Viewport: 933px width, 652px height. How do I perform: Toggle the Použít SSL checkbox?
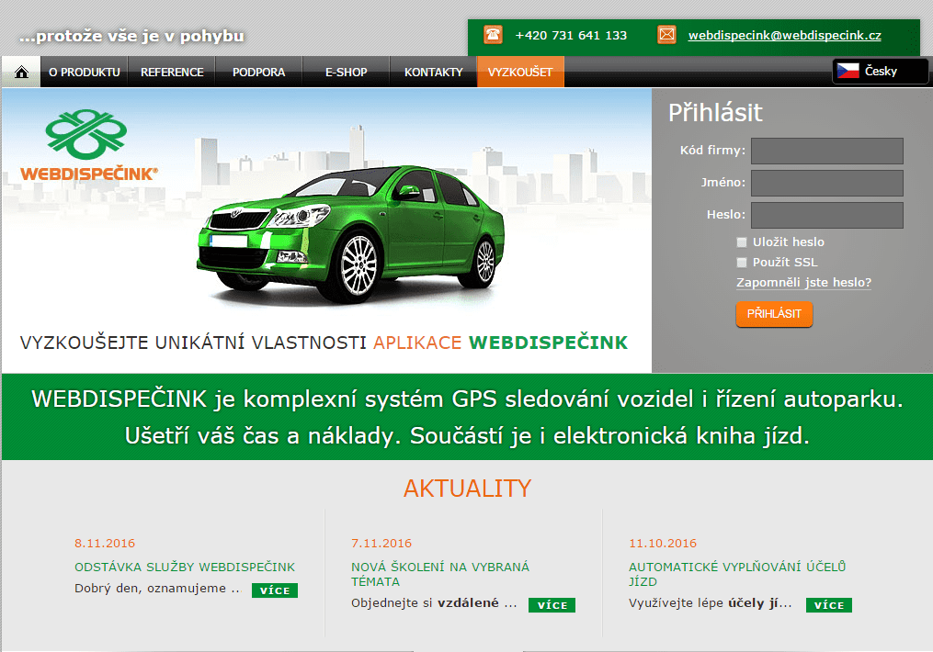click(x=742, y=262)
